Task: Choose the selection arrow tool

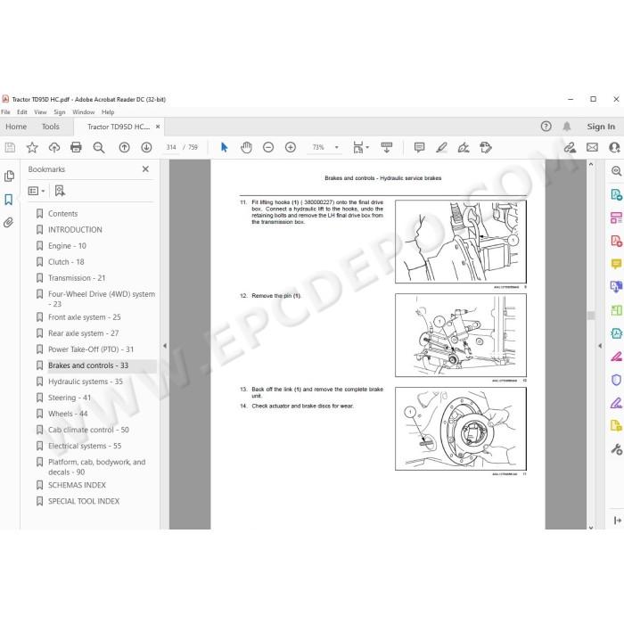Action: tap(224, 148)
